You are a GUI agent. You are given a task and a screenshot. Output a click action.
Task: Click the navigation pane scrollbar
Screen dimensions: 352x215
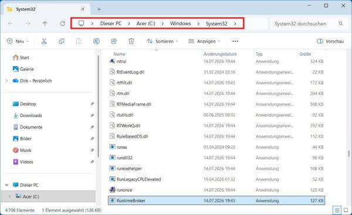[99, 106]
